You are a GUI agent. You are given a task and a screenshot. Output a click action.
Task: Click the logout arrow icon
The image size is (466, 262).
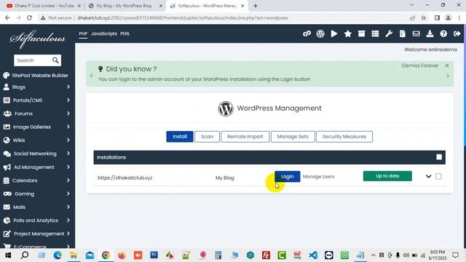[x=457, y=33]
